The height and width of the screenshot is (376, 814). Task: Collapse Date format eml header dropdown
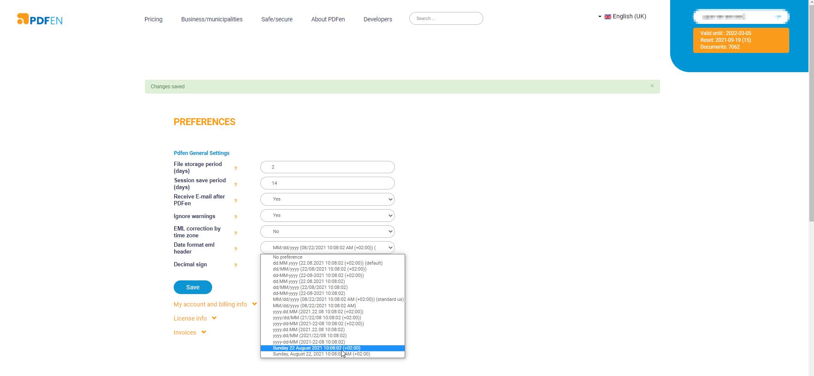click(327, 248)
